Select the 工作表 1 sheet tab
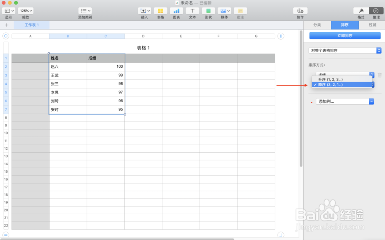385x240 pixels. coord(32,25)
